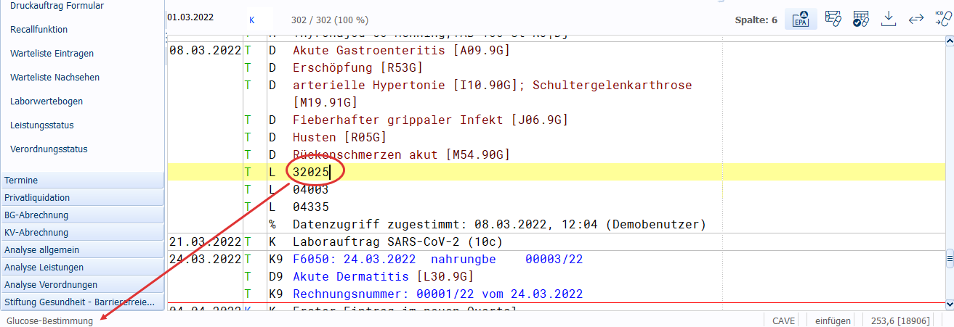
Task: Select Warteliste Nachsehen
Action: click(x=55, y=78)
